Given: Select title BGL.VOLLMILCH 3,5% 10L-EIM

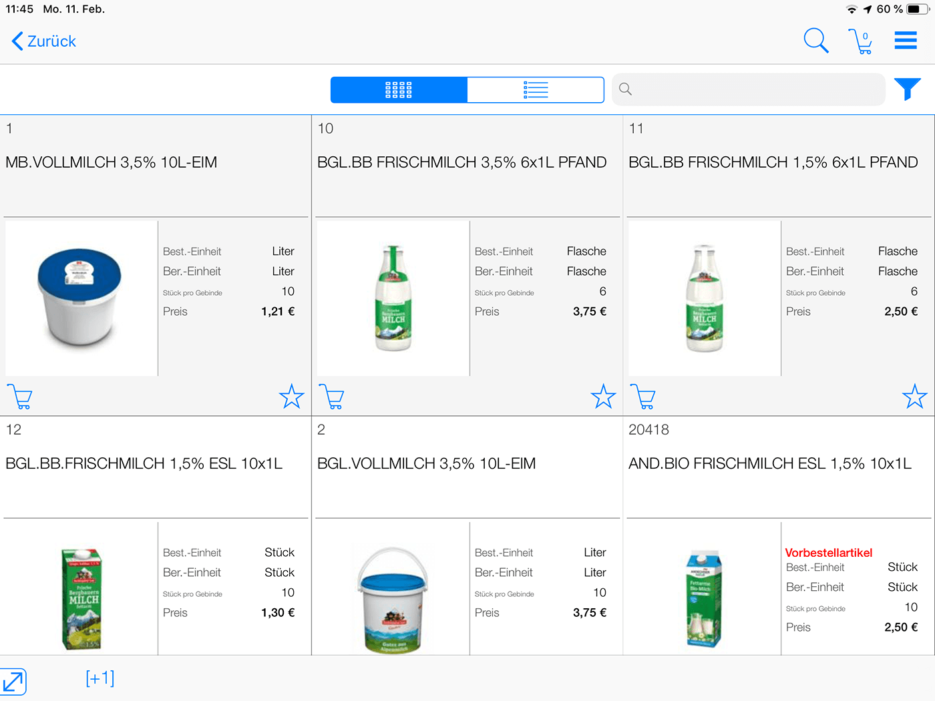Looking at the screenshot, I should [427, 463].
